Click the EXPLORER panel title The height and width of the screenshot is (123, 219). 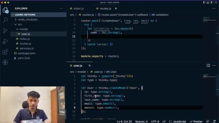click(x=21, y=9)
